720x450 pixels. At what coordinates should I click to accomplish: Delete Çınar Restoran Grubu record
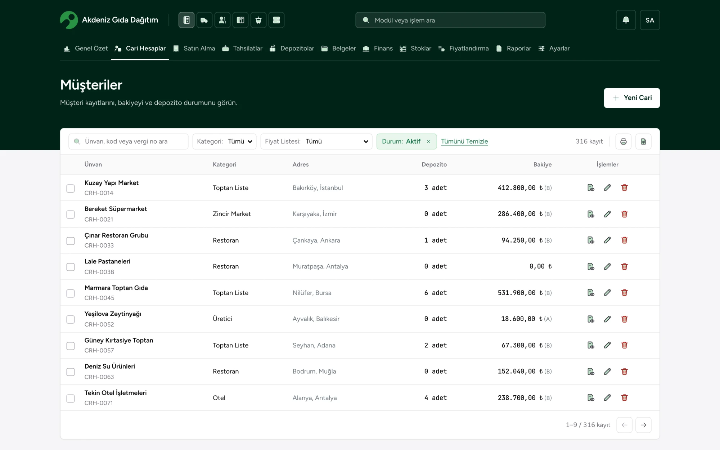pyautogui.click(x=624, y=240)
